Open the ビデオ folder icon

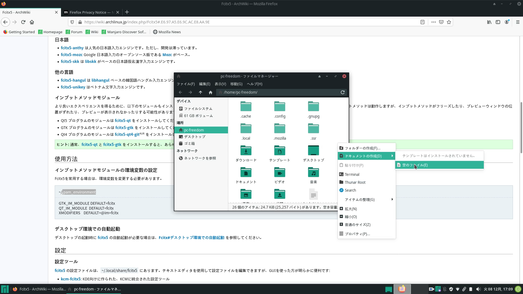coord(279,172)
